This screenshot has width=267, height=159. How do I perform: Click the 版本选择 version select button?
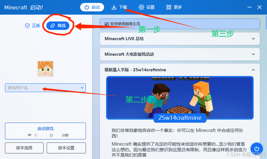click(x=24, y=148)
